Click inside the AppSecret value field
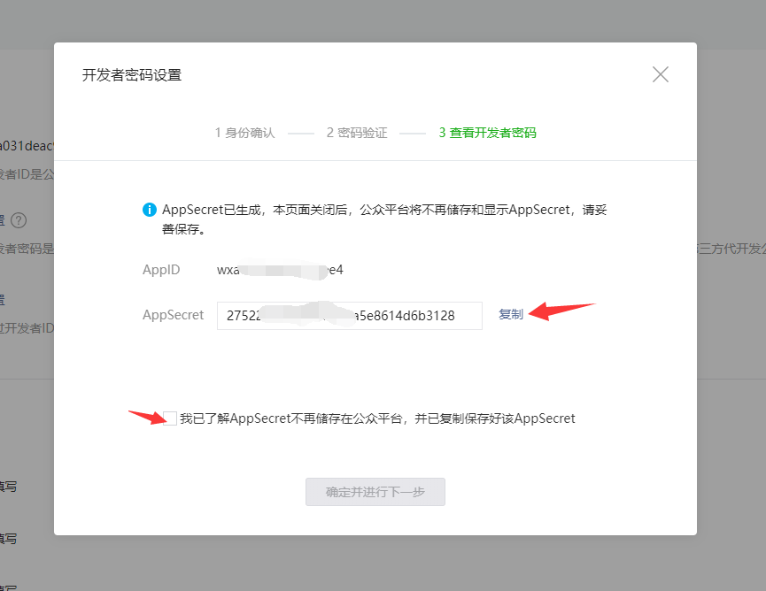The width and height of the screenshot is (766, 591). [349, 316]
